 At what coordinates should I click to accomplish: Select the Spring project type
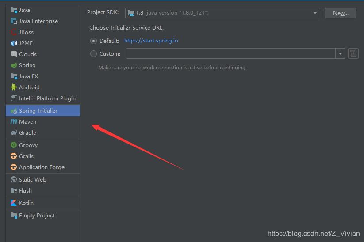(43, 65)
